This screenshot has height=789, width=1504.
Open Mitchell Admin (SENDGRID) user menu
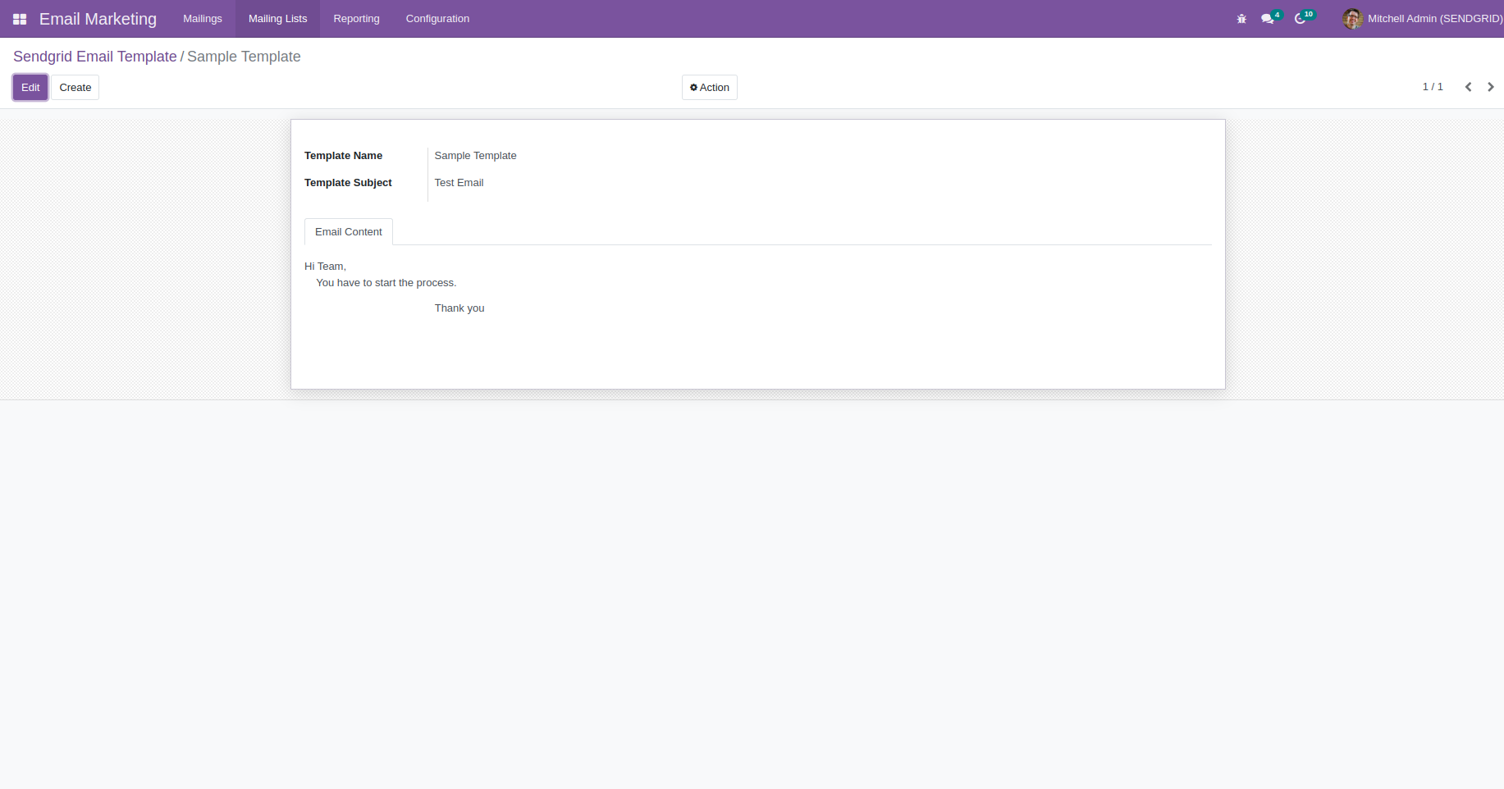1423,19
